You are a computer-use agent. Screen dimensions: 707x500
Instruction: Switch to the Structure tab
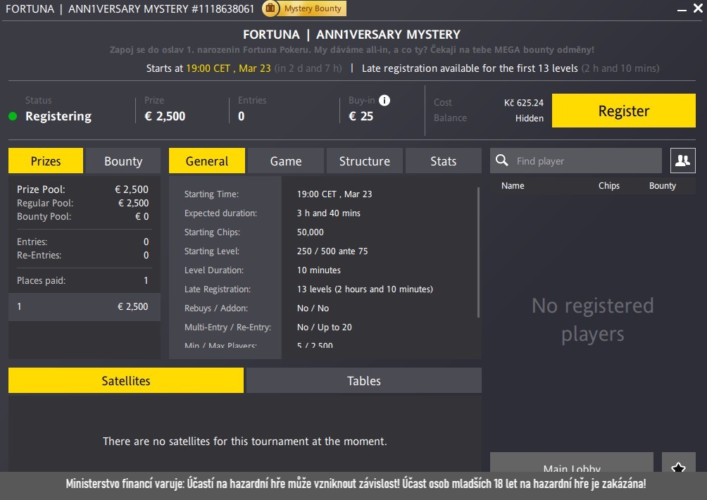pos(364,161)
